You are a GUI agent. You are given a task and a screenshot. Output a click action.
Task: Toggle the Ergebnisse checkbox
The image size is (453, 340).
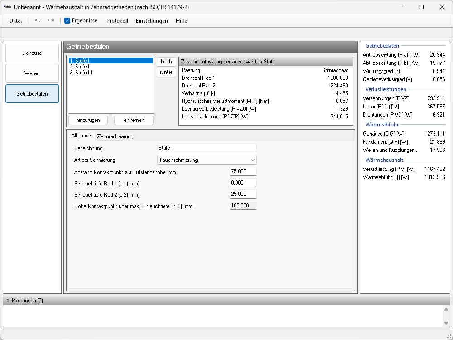coord(67,21)
